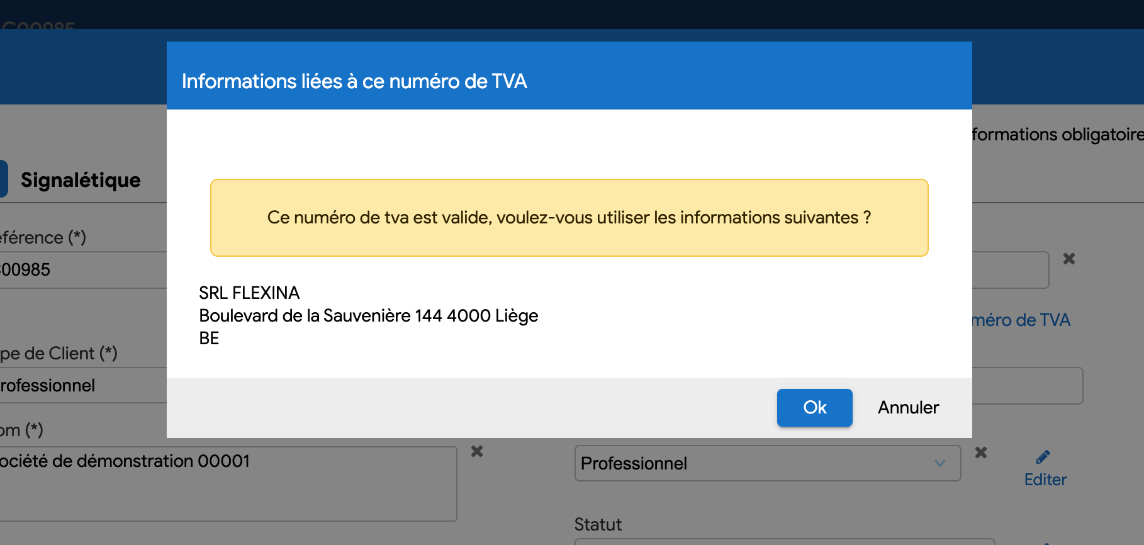This screenshot has width=1144, height=545.
Task: Clear the Professionnel dropdown with its X icon
Action: point(980,452)
